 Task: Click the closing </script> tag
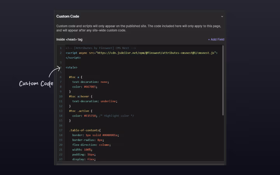click(73, 58)
